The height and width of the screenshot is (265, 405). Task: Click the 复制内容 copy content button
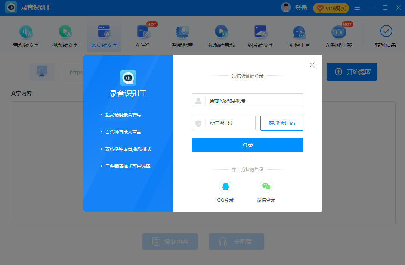point(170,241)
